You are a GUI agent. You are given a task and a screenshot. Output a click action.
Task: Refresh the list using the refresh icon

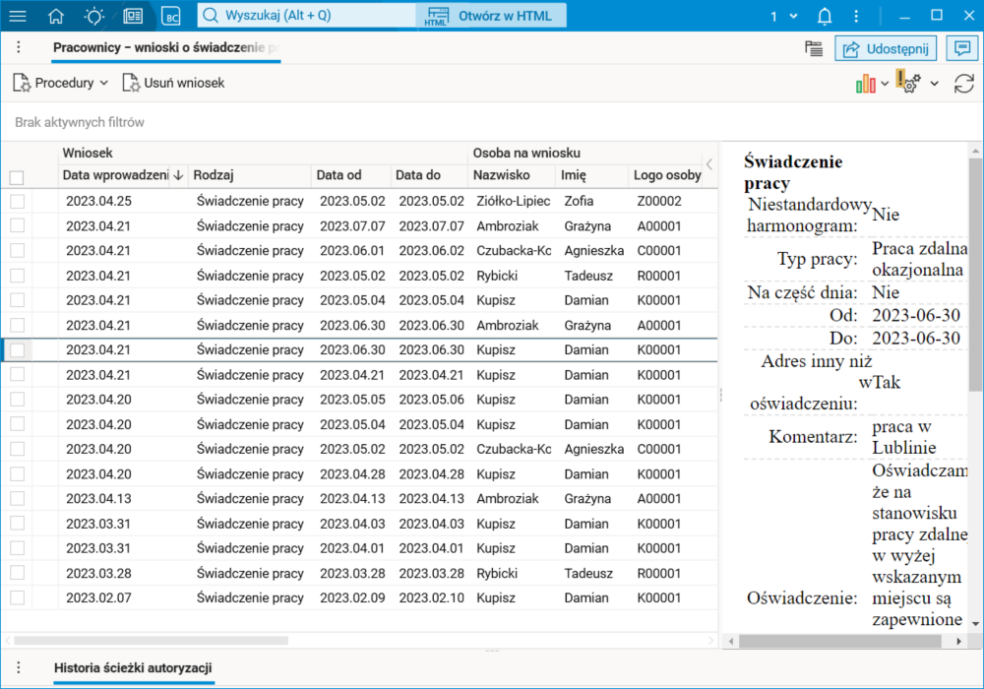964,84
